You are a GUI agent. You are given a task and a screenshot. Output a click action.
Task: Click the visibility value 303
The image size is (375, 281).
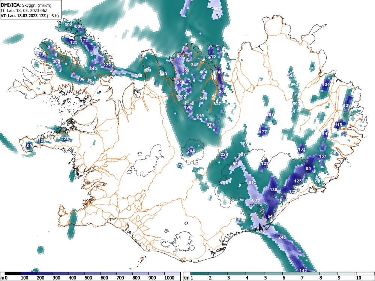click(56, 61)
